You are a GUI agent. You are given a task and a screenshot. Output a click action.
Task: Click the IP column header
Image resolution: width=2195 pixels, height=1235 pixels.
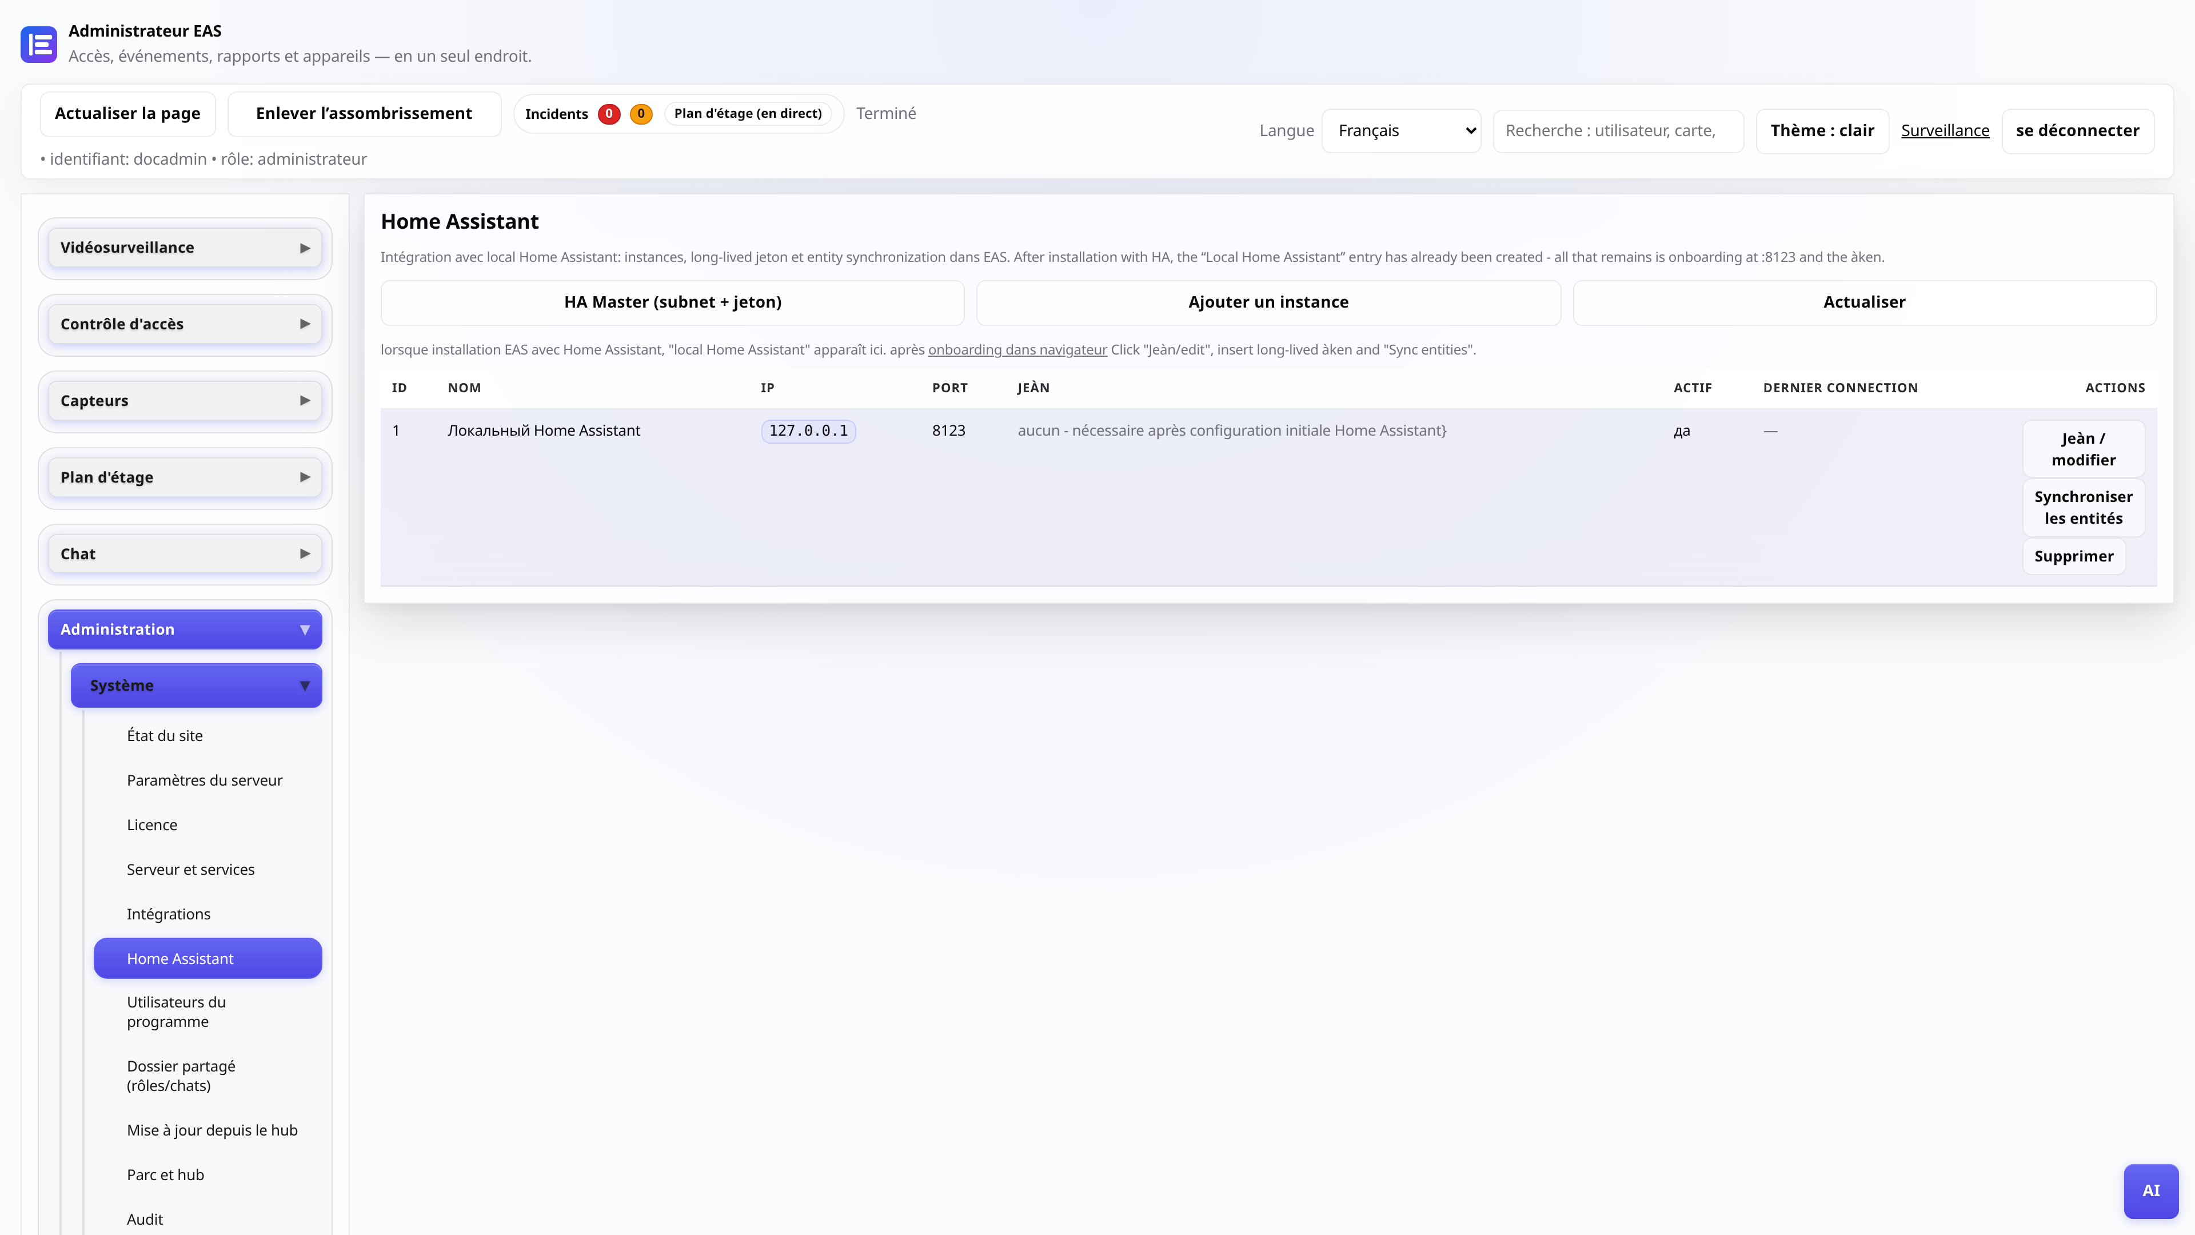tap(767, 388)
